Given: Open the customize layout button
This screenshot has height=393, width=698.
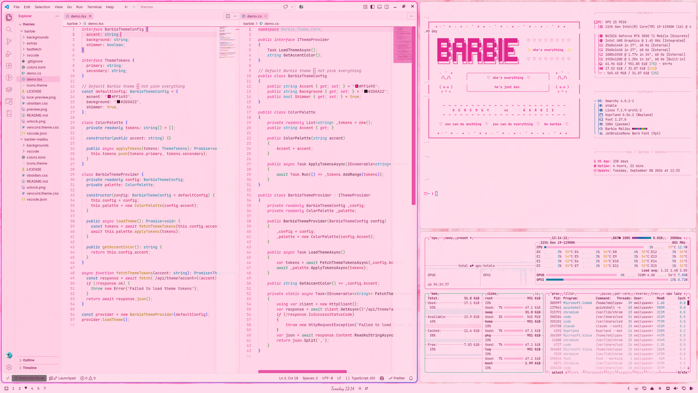Looking at the screenshot, I should pos(365,7).
